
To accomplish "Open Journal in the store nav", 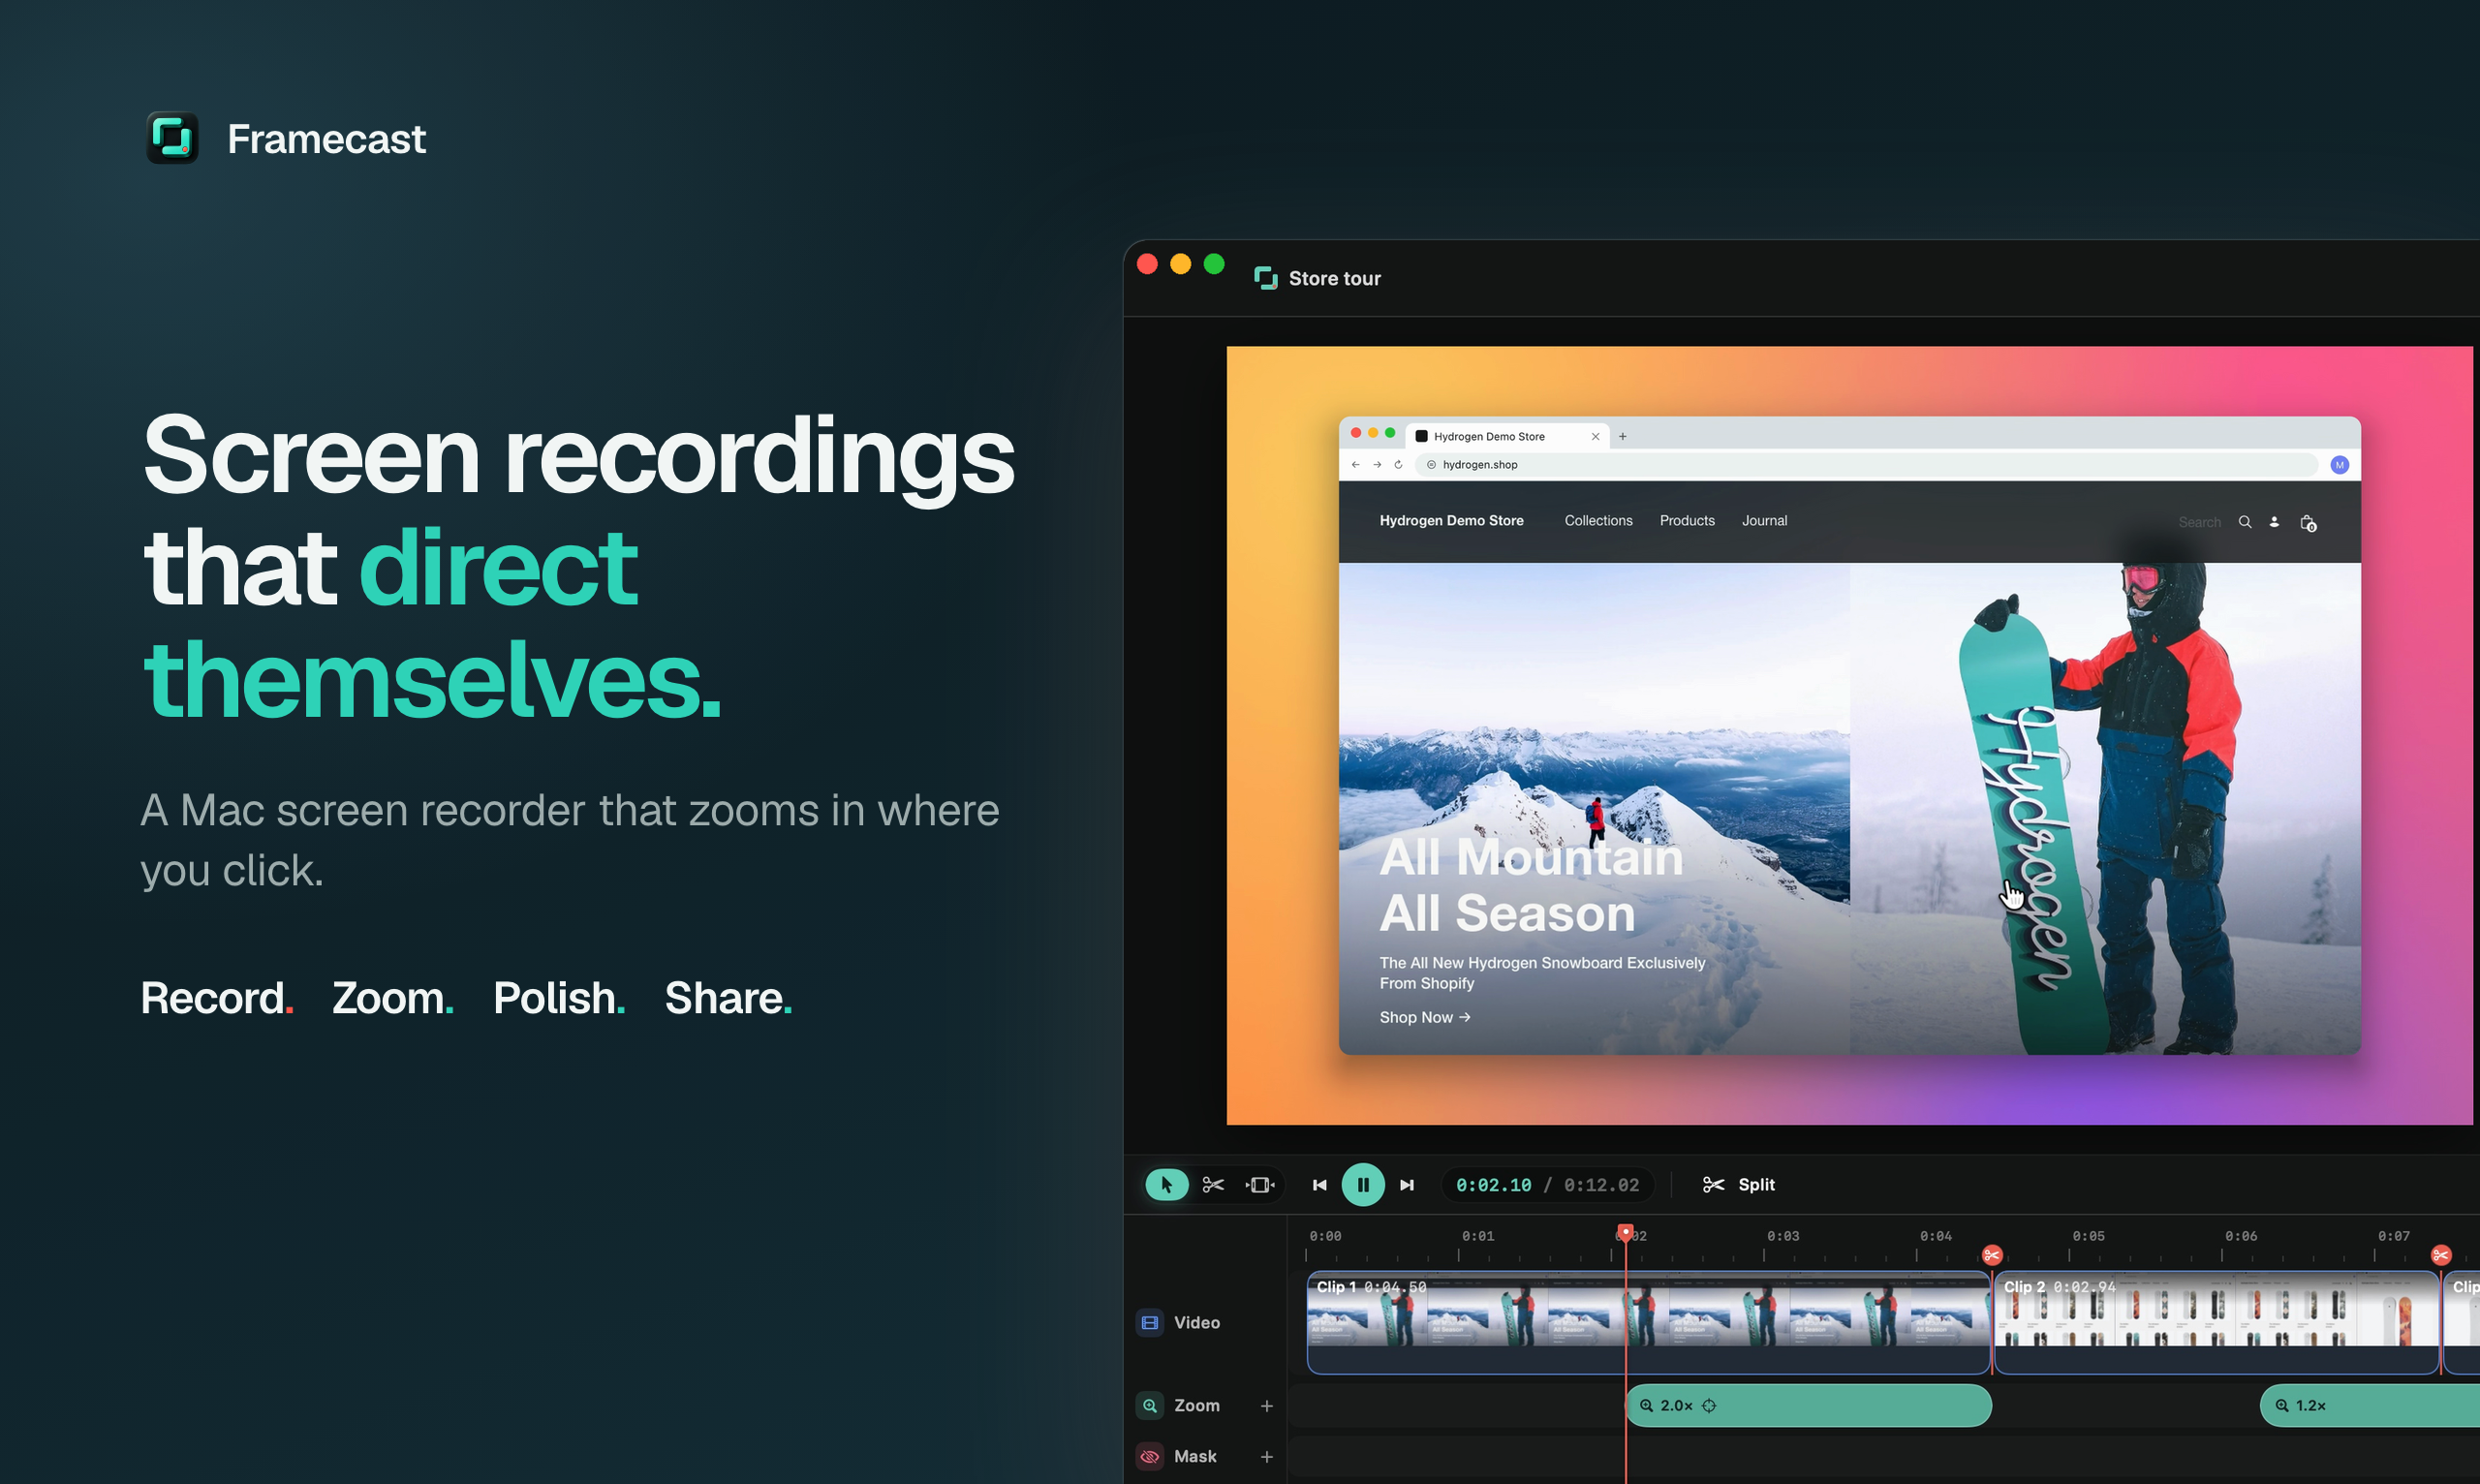I will tap(1764, 521).
